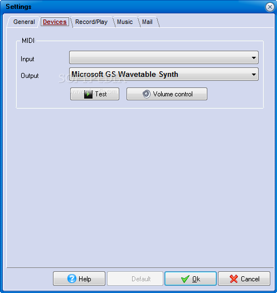Cancel the Settings dialog
Screen dimensions: 277x293
click(x=244, y=279)
